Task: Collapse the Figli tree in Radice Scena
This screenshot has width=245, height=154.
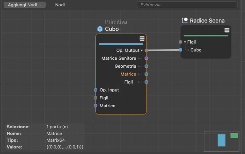Action: pyautogui.click(x=185, y=42)
